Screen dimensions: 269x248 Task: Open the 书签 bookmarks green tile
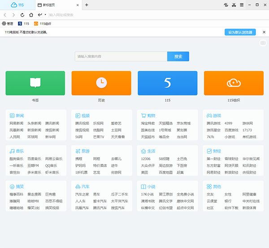35,83
